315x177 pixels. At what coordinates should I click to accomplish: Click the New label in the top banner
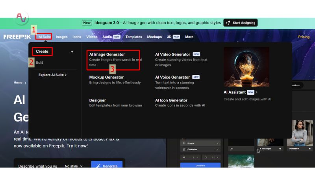pos(87,23)
